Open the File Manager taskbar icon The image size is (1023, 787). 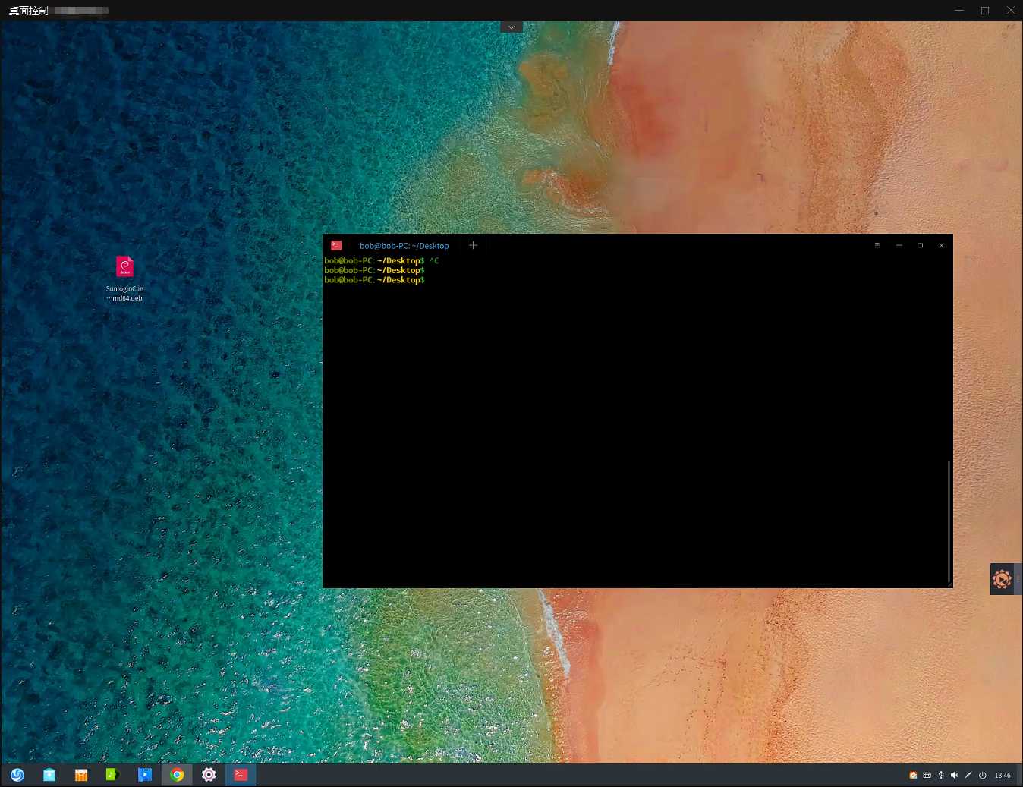coord(49,775)
